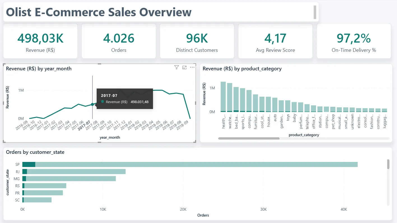Image resolution: width=397 pixels, height=223 pixels.
Task: Click the Olist E-Commerce Sales Overview title
Action: pyautogui.click(x=99, y=12)
